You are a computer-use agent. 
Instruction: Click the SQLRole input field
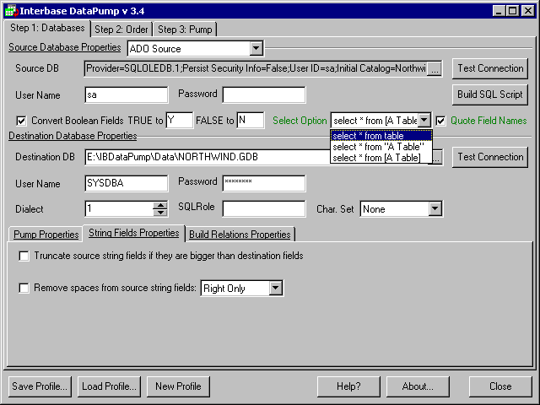[264, 209]
